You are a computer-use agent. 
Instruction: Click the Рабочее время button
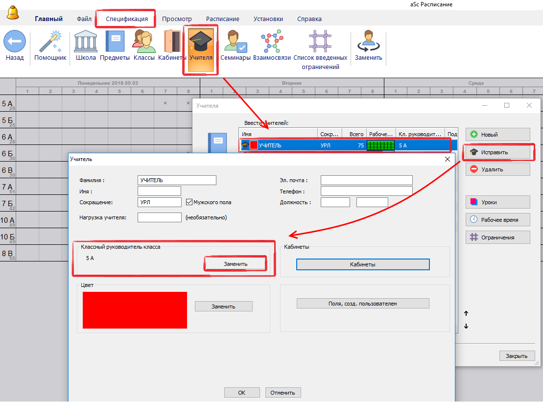click(497, 220)
